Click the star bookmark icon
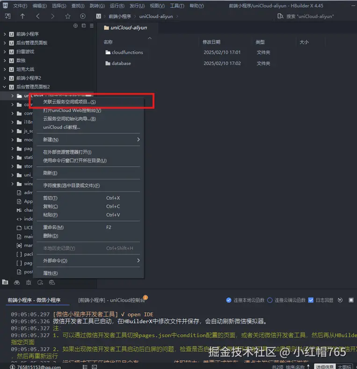 coord(68,16)
